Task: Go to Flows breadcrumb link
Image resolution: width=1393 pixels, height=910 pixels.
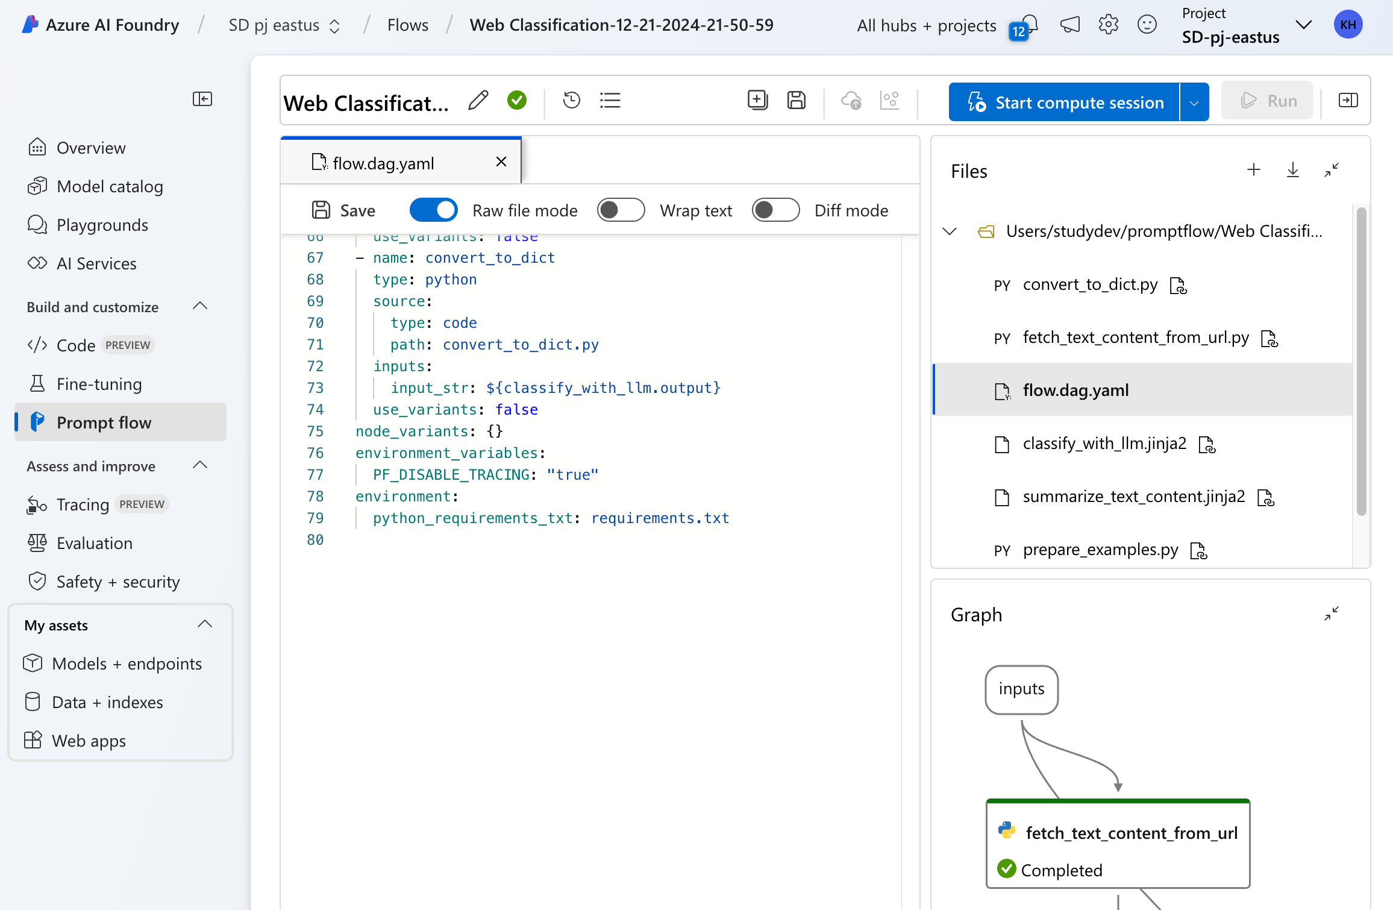Action: click(408, 25)
